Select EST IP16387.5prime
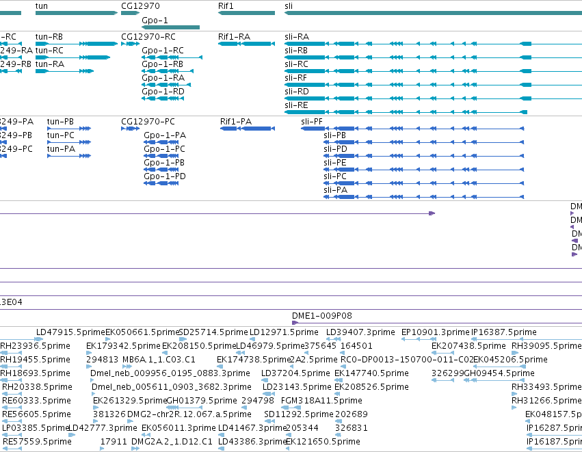 tap(503, 332)
